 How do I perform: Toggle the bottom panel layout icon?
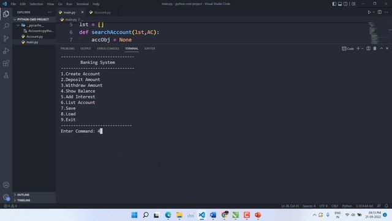340,4
